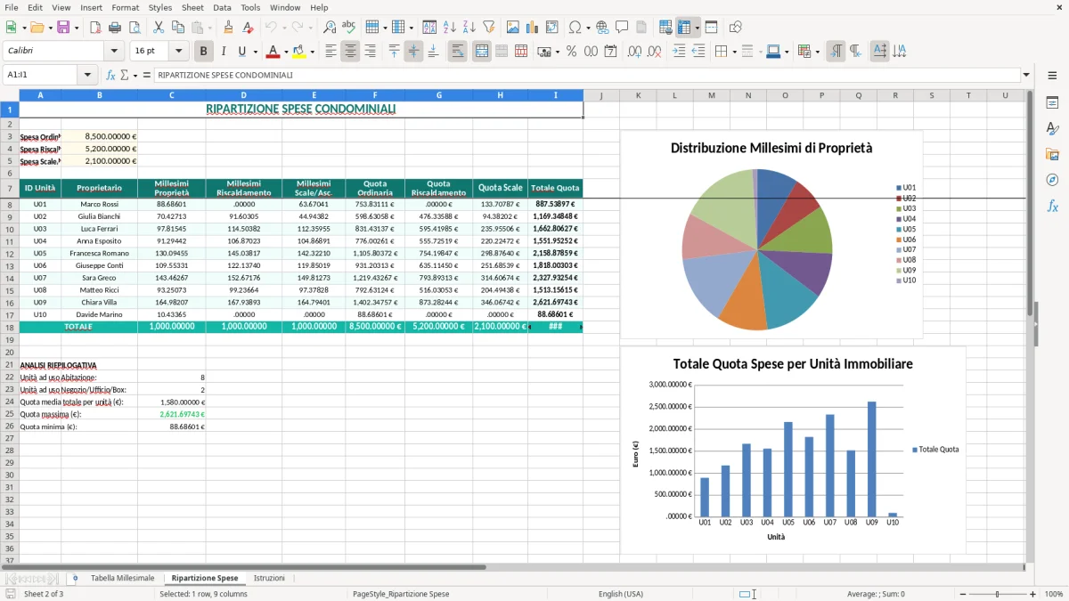
Task: Expand Name Box dropdown
Action: click(87, 75)
